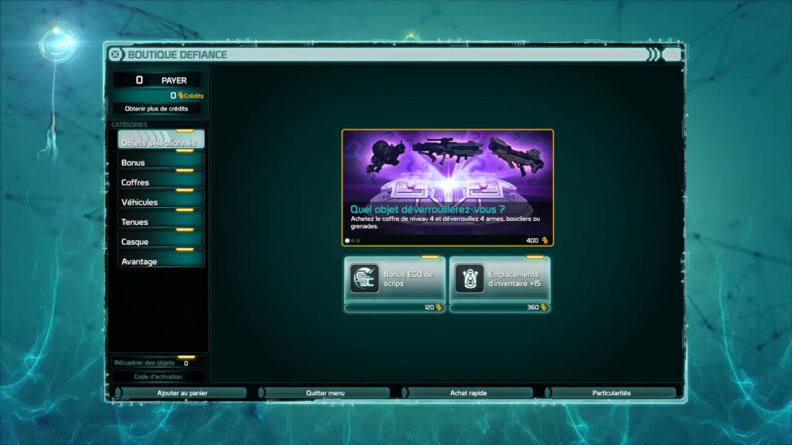792x445 pixels.
Task: Click the triple chevron icon in the title bar
Action: tap(654, 55)
